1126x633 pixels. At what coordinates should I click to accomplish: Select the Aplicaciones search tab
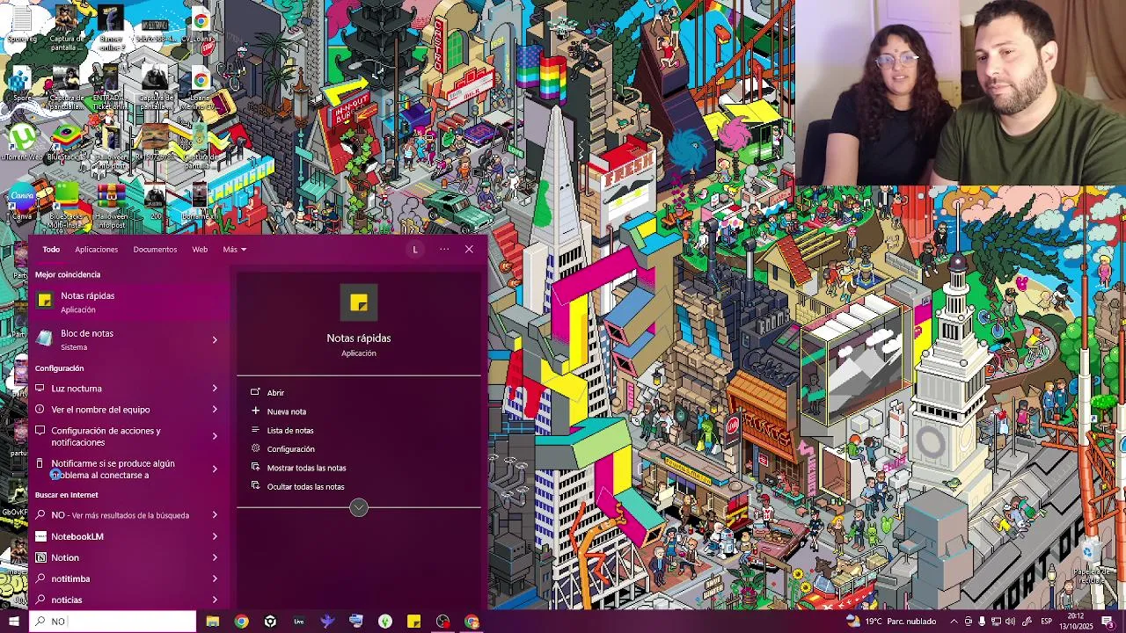[x=96, y=250]
